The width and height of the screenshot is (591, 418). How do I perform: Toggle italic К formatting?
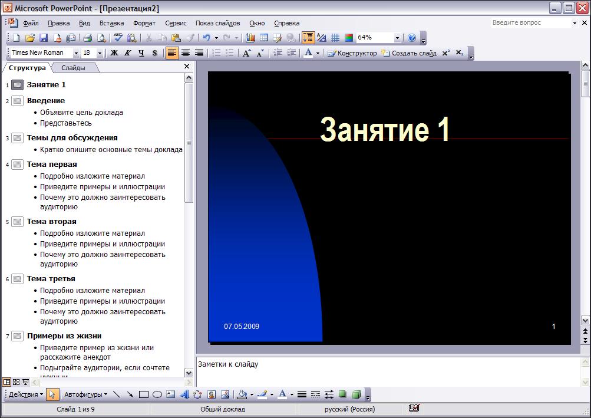128,53
